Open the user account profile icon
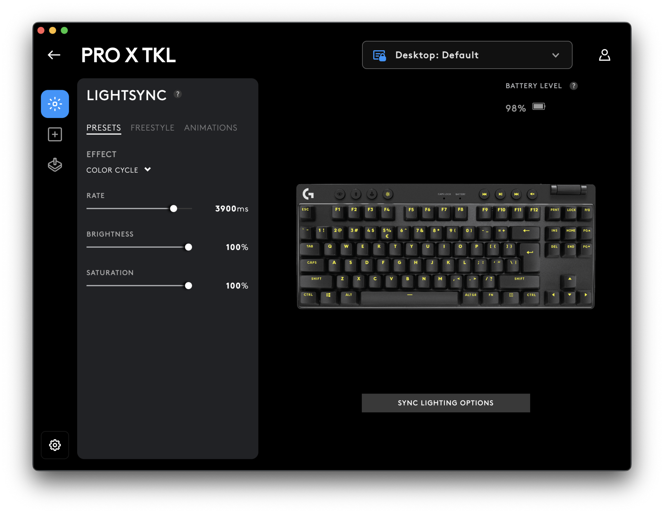This screenshot has height=514, width=664. point(604,55)
